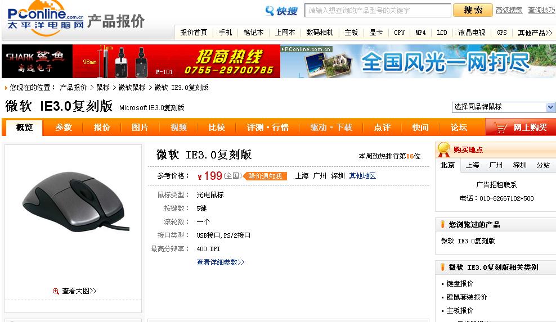This screenshot has width=556, height=322.
Task: Switch to the 论坛 tab
Action: [459, 128]
